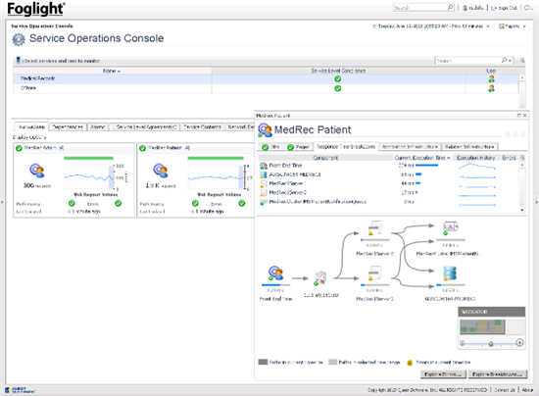Click MedRec Admin card status check icon
539x396 pixels.
tap(19, 148)
